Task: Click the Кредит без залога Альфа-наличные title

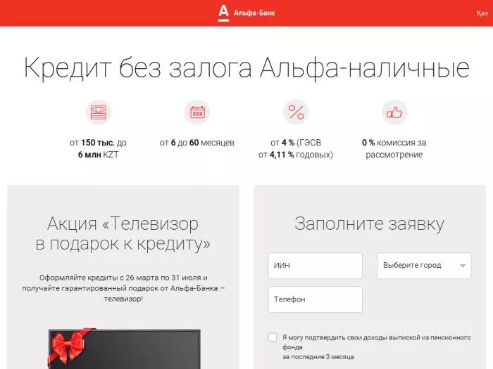Action: pos(246,67)
